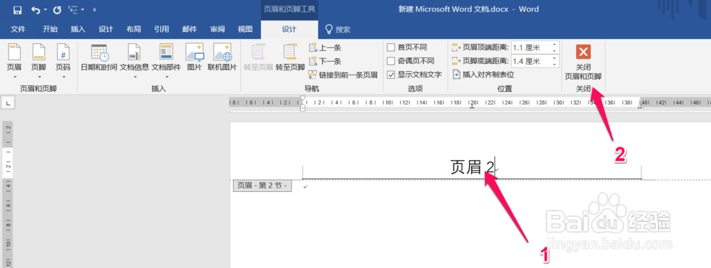The image size is (711, 268).
Task: Click 插入对齐制表位 (Insert Alignment Tab)
Action: click(x=483, y=75)
